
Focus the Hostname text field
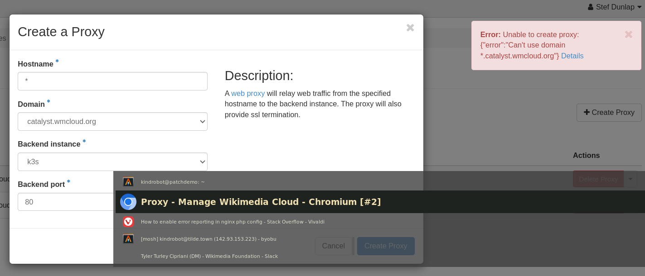(x=112, y=81)
